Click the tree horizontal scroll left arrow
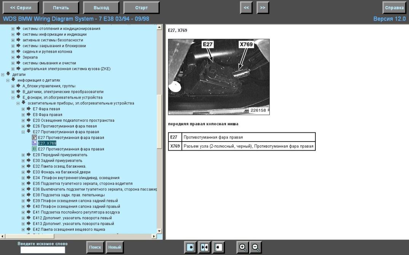 pos(3,236)
